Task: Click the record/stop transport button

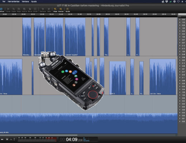Action: [7, 139]
